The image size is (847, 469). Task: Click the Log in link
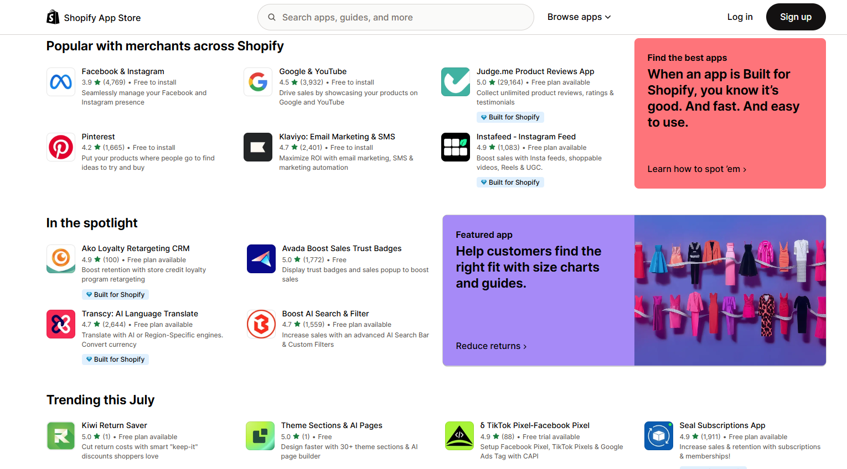(x=740, y=17)
